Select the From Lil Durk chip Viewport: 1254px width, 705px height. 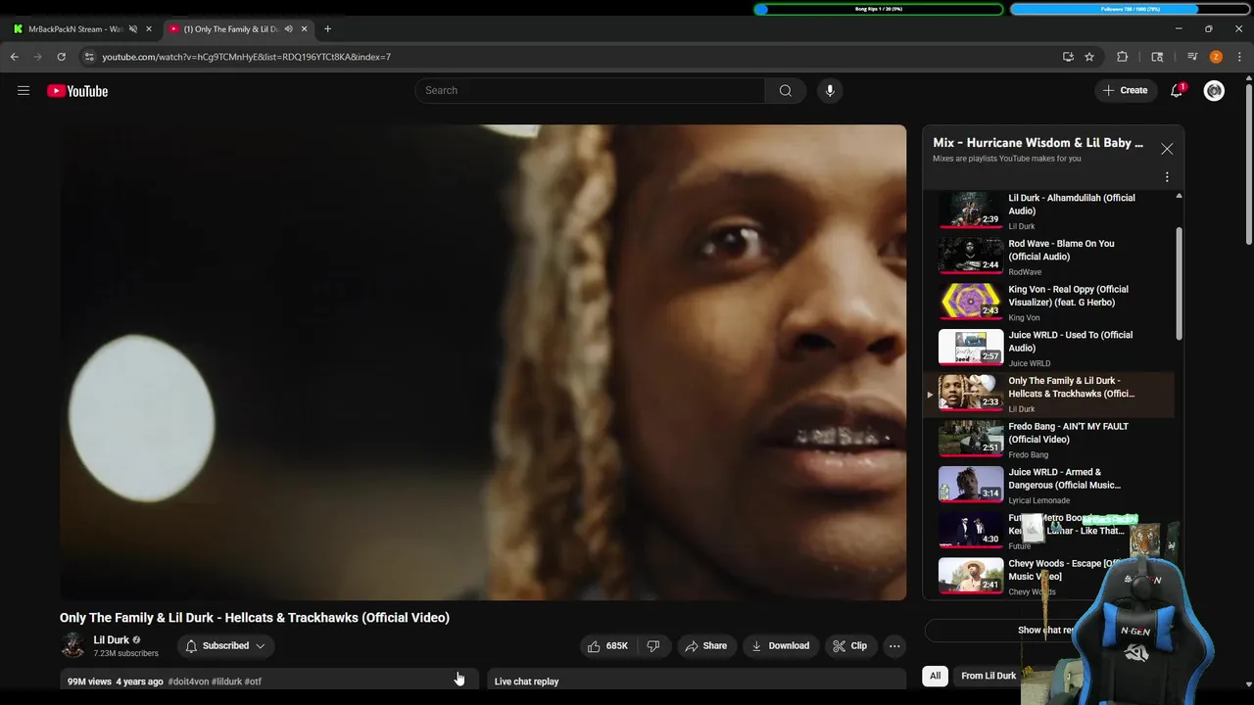989,676
